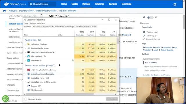This screenshot has height=104, width=186.
Task: Click the checkmark icon next to Request changes
Action: point(144,39)
